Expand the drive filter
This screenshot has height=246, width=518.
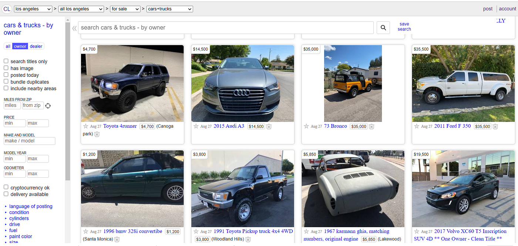point(15,224)
